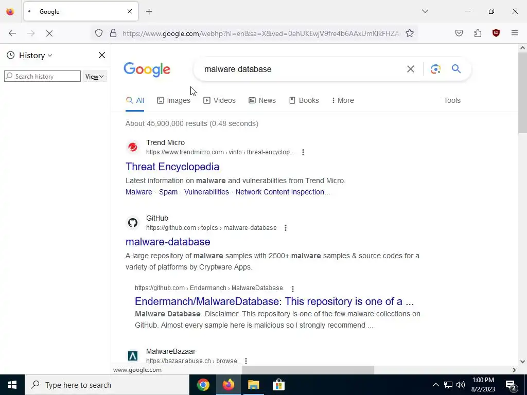Close the History sidebar

102,55
